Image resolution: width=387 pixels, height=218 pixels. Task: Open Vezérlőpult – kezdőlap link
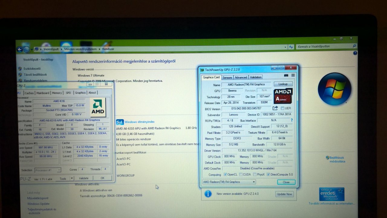pos(38,60)
